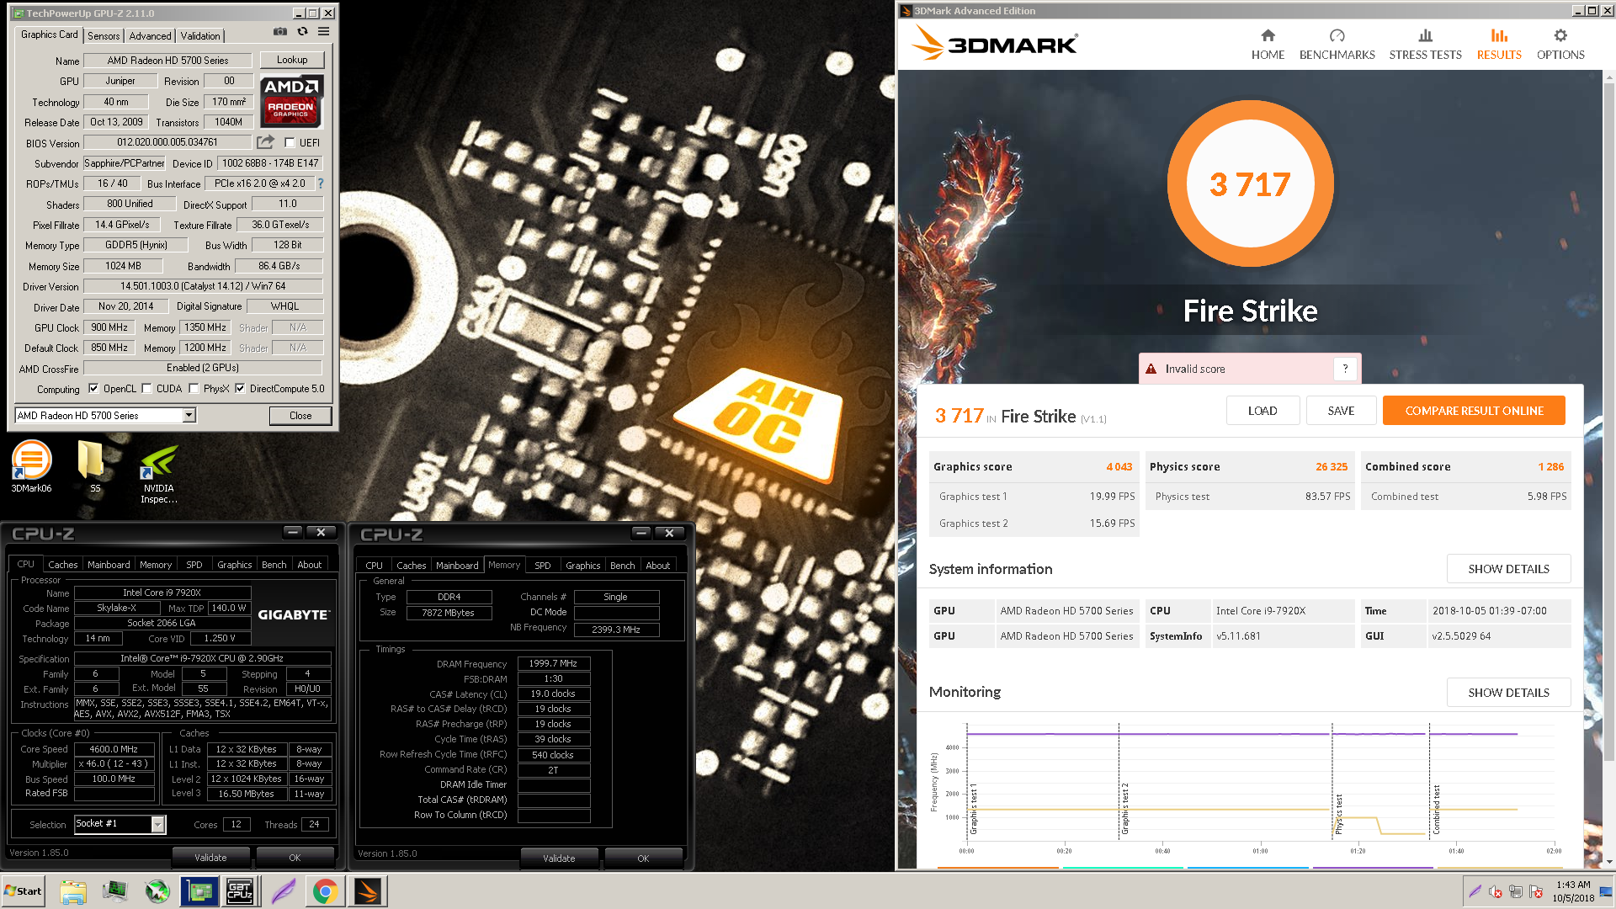Click the AMD Radeon Graphics logo
The height and width of the screenshot is (909, 1616).
pos(290,101)
